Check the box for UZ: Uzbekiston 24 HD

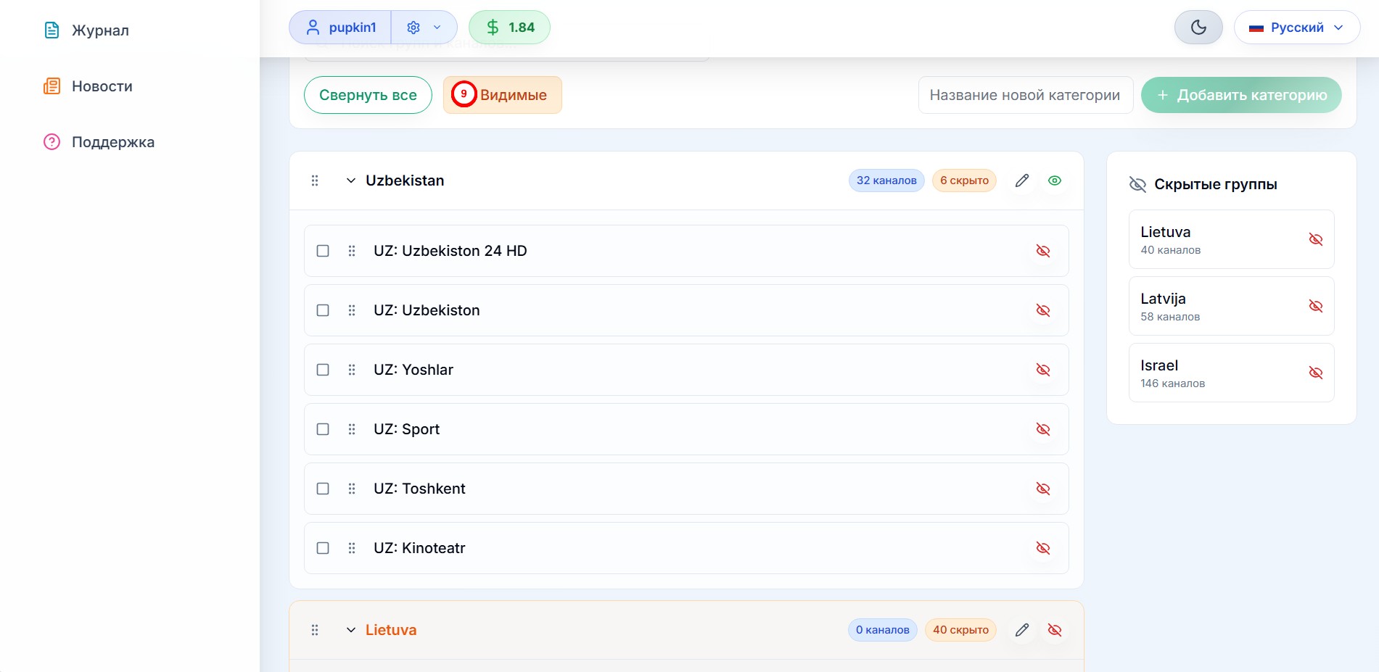tap(323, 251)
